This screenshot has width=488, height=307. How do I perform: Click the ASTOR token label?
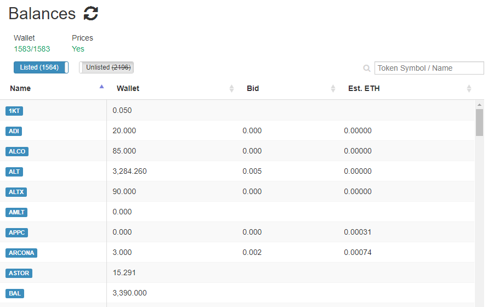pyautogui.click(x=19, y=273)
